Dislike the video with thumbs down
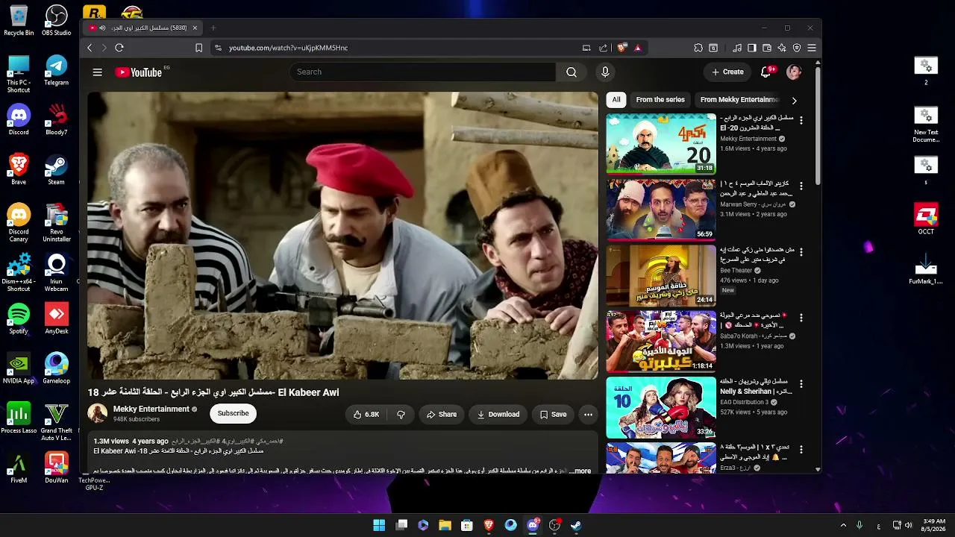955x537 pixels. (x=401, y=415)
